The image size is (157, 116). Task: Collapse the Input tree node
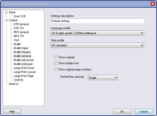coord(6,12)
